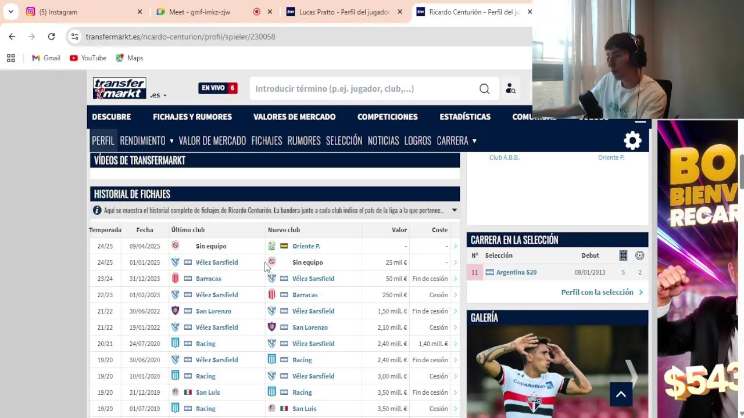Click the gallery photo of the player
This screenshot has height=418, width=744.
pos(557,372)
